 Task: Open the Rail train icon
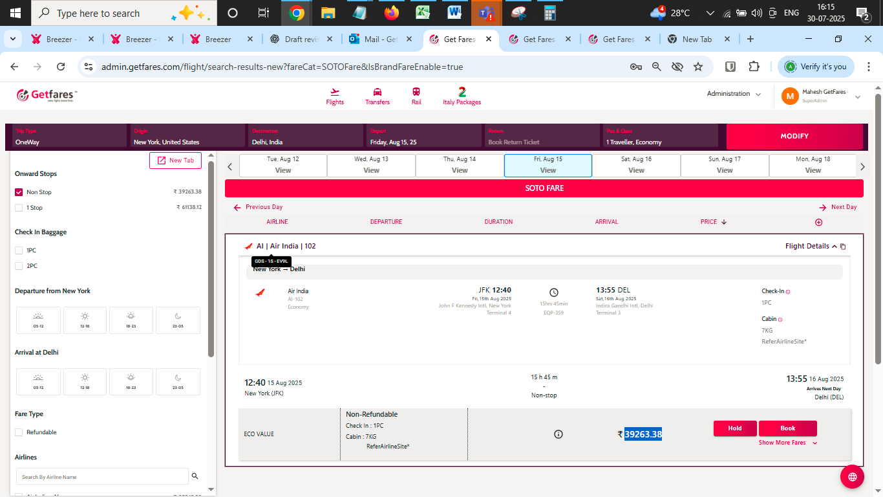click(416, 92)
